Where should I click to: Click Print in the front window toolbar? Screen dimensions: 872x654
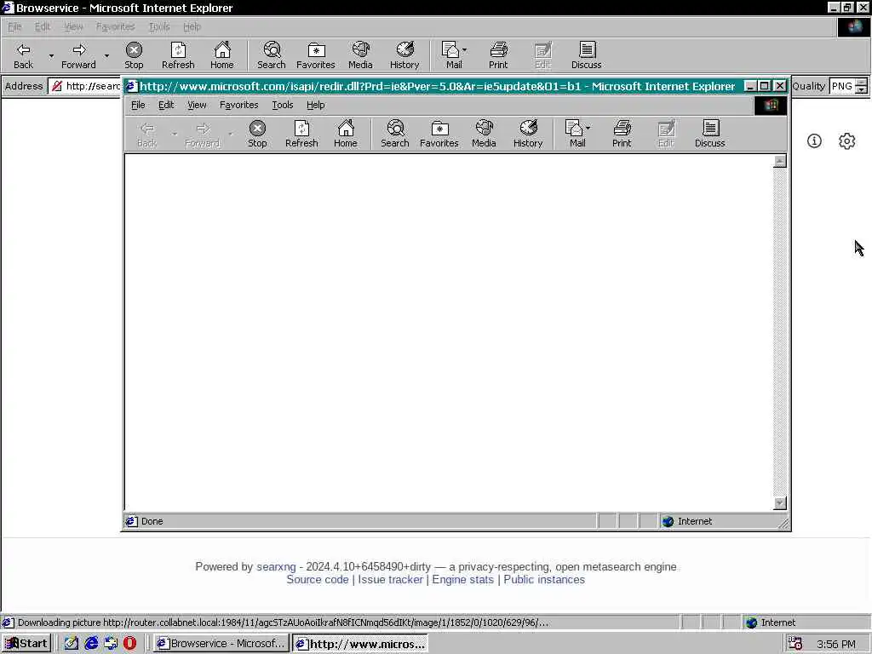click(x=622, y=134)
